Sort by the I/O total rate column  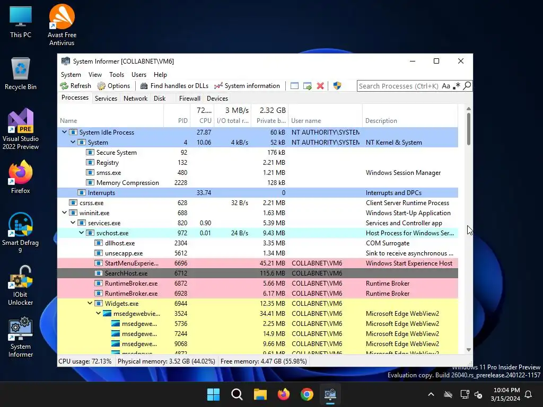pyautogui.click(x=232, y=116)
